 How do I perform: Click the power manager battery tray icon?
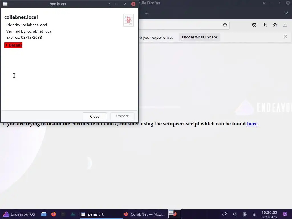244,214
